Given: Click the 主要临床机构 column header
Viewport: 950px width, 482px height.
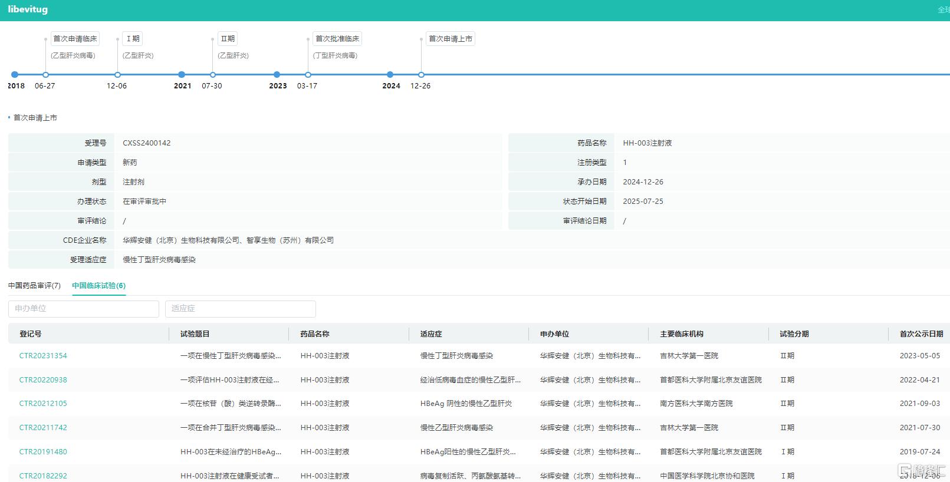Looking at the screenshot, I should [682, 334].
